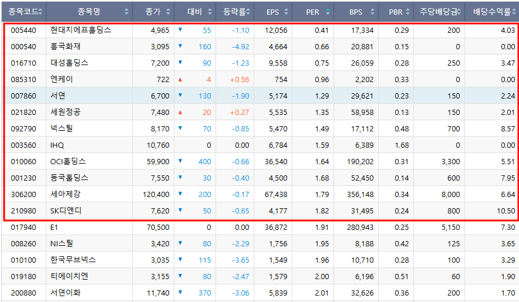Click PBR value 1.68
Screen dimensions: 519x302
pyautogui.click(x=402, y=145)
